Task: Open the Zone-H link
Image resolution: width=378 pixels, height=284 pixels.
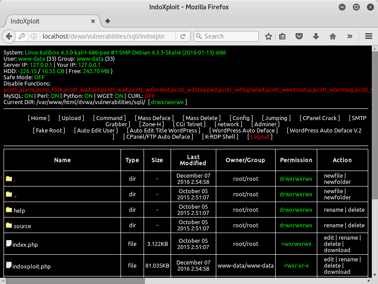Action: pyautogui.click(x=152, y=124)
